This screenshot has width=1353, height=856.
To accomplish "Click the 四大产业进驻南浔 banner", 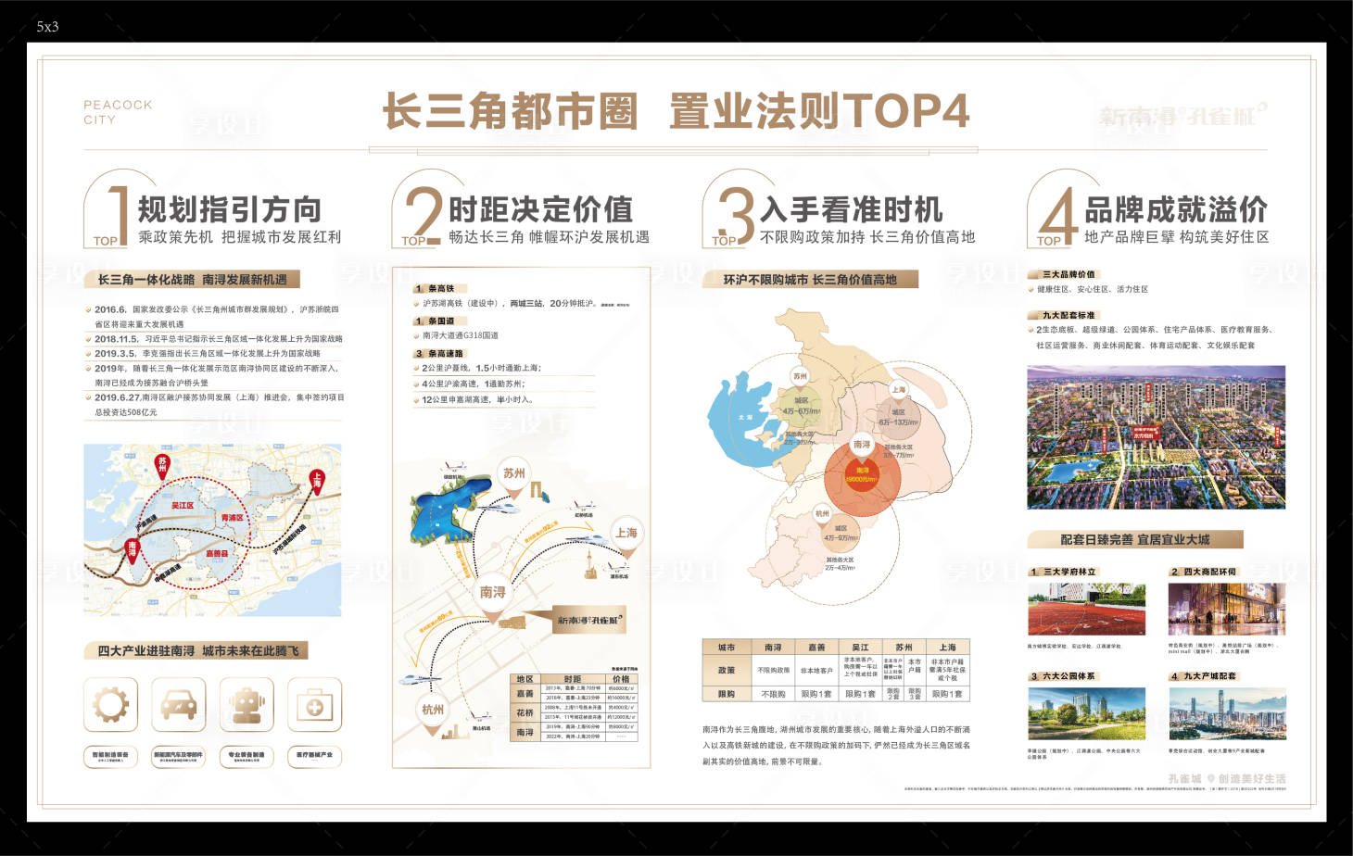I will click(196, 651).
